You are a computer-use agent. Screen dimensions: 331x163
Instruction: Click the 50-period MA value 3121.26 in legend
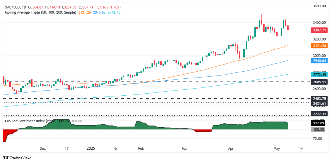85,12
